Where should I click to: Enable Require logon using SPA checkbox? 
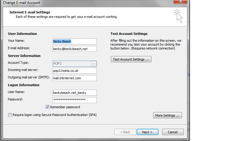(x=10, y=115)
